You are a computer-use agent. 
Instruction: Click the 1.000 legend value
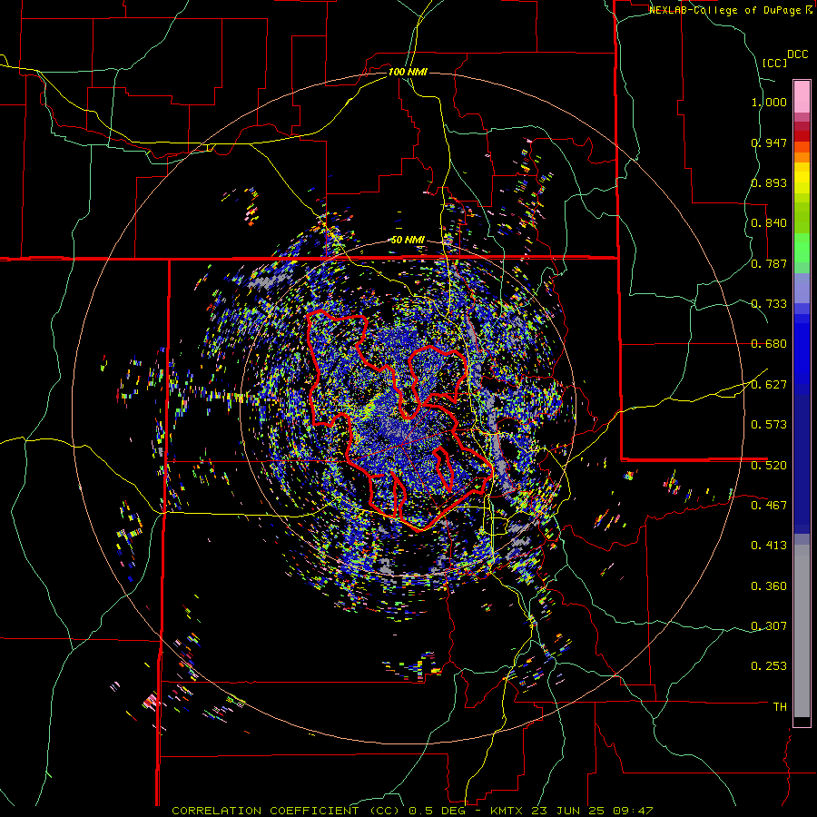pyautogui.click(x=769, y=102)
